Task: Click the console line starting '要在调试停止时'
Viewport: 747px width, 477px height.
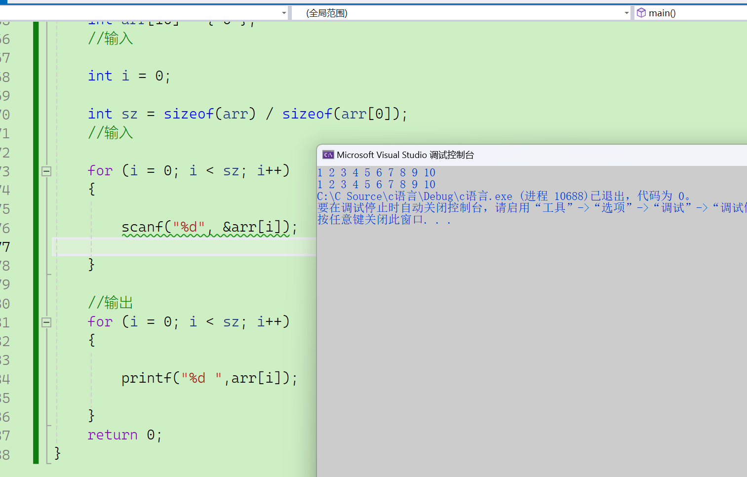Action: 532,208
